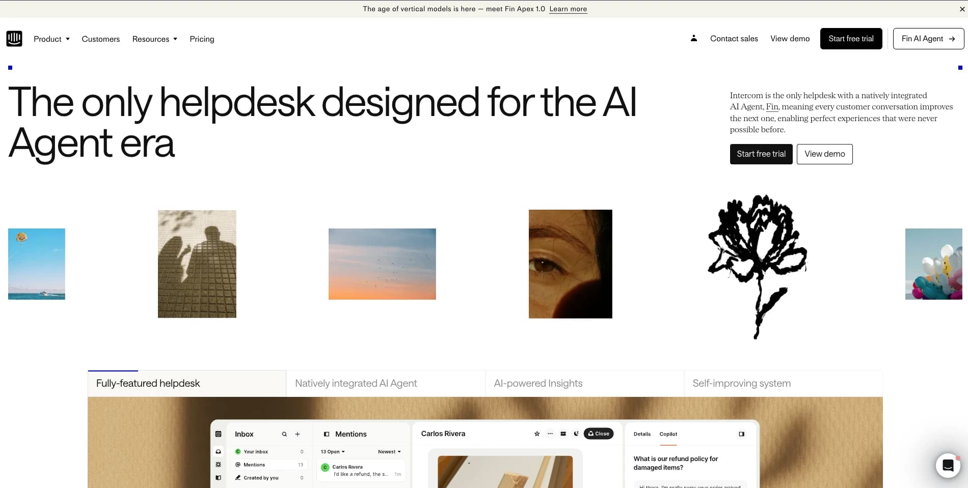Close the Carlos Rivera conversation
The width and height of the screenshot is (968, 488).
point(599,434)
